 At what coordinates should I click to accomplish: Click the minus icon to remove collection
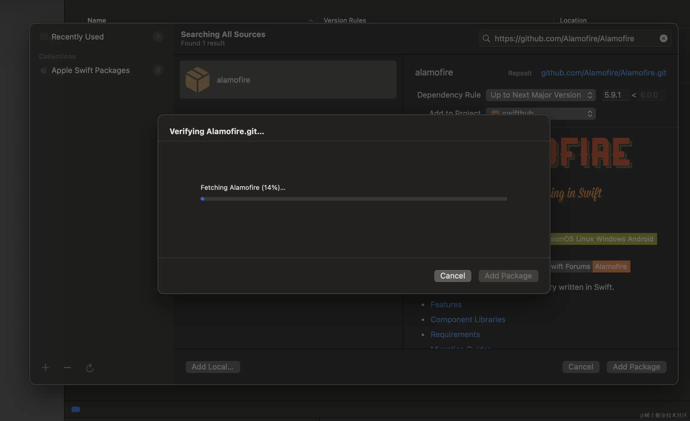67,367
